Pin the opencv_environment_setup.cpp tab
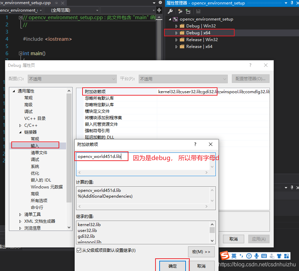This screenshot has width=299, height=271. [x=56, y=3]
